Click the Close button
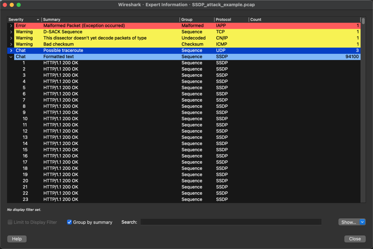This screenshot has width=373, height=249. point(355,239)
